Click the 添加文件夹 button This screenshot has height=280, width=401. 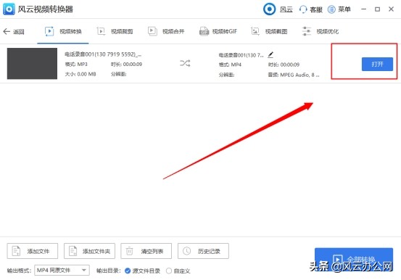click(x=89, y=251)
